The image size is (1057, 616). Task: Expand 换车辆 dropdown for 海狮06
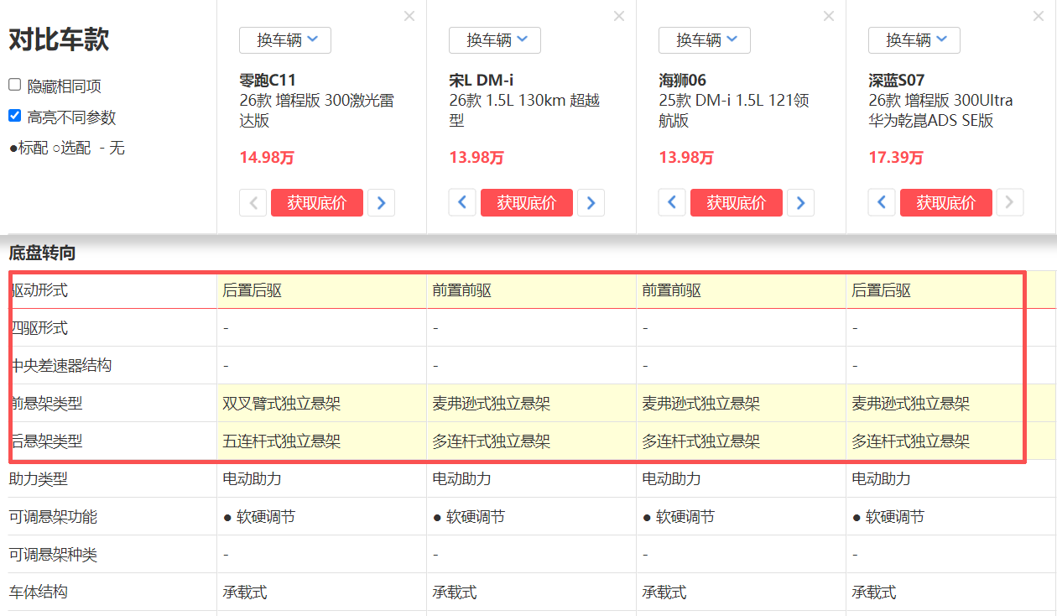(x=705, y=39)
